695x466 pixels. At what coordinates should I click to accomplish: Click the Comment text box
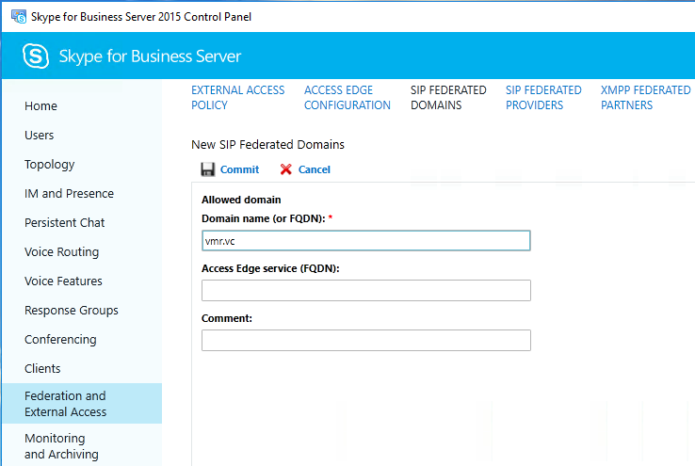(x=365, y=340)
